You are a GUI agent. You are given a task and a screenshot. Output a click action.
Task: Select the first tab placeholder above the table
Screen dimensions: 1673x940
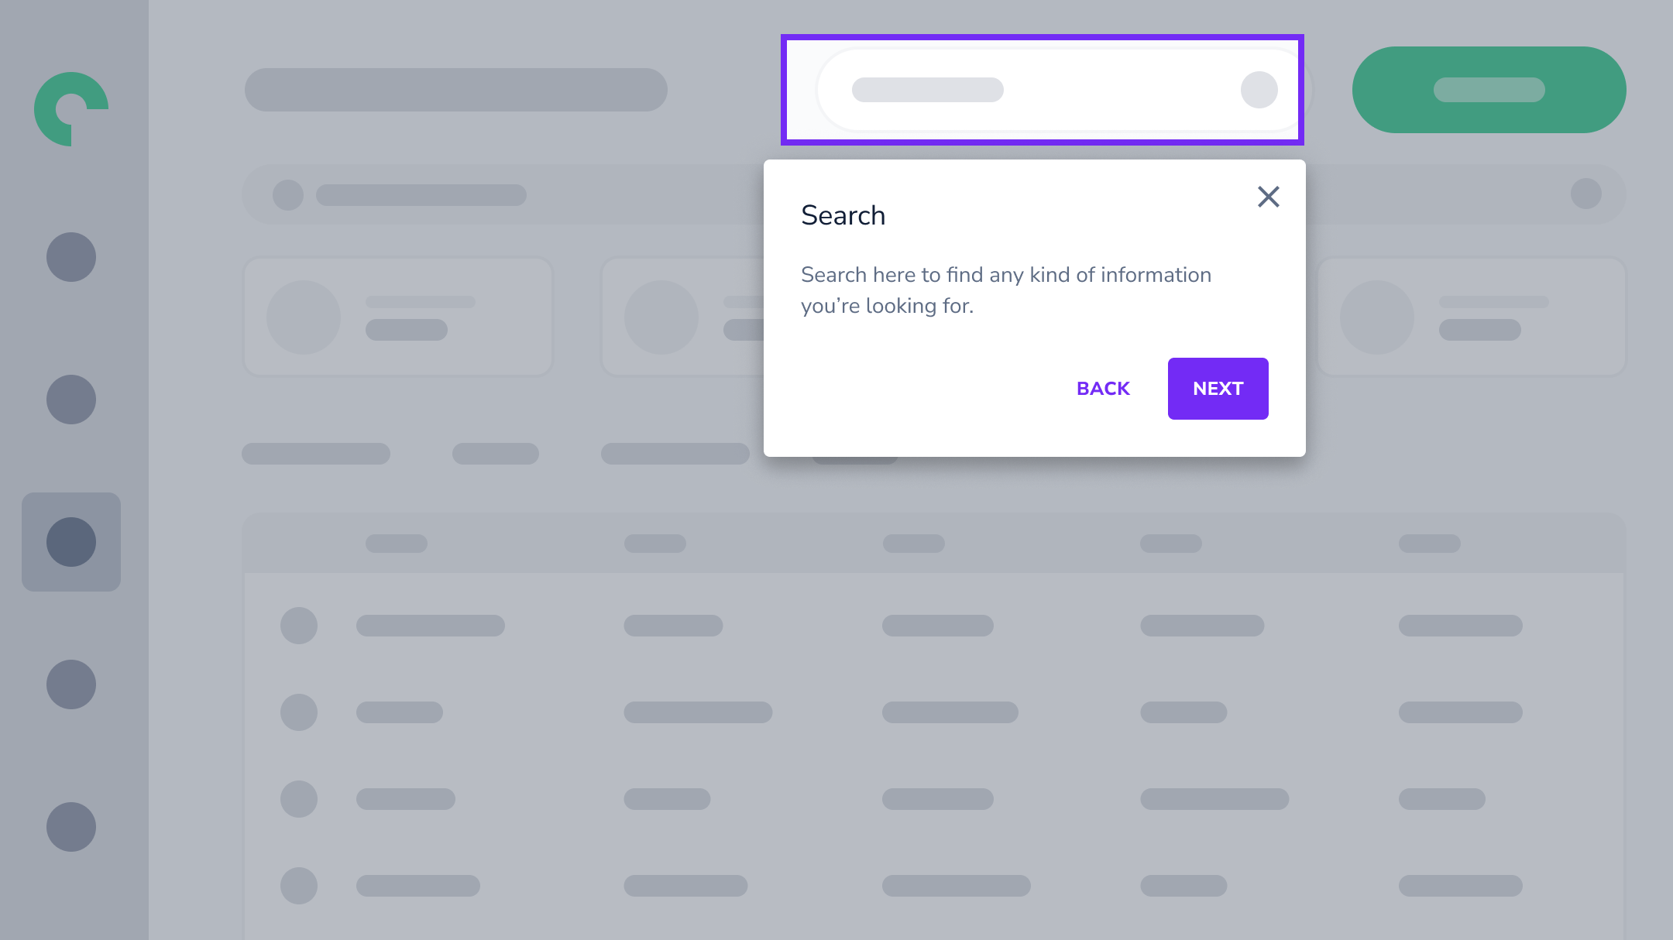coord(316,454)
